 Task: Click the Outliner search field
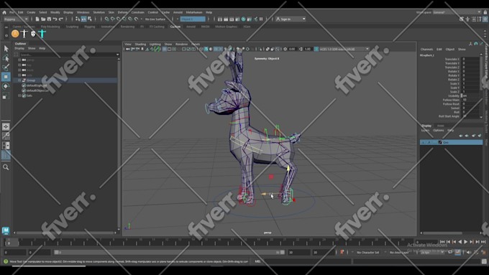coord(68,55)
